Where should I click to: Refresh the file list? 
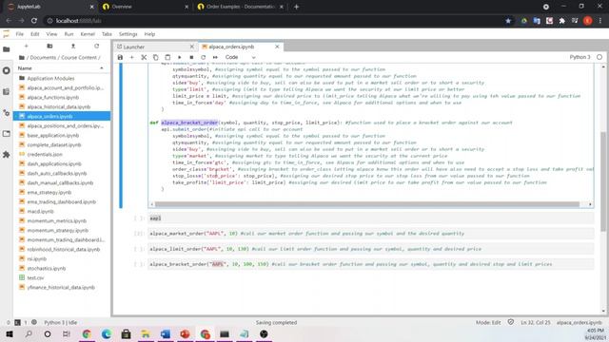point(96,47)
